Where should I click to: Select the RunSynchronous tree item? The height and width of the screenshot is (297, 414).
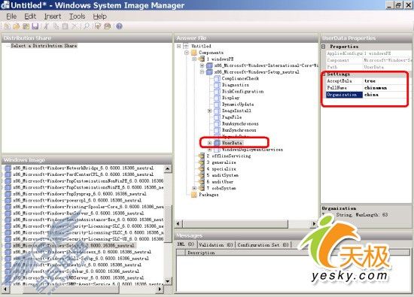point(239,130)
